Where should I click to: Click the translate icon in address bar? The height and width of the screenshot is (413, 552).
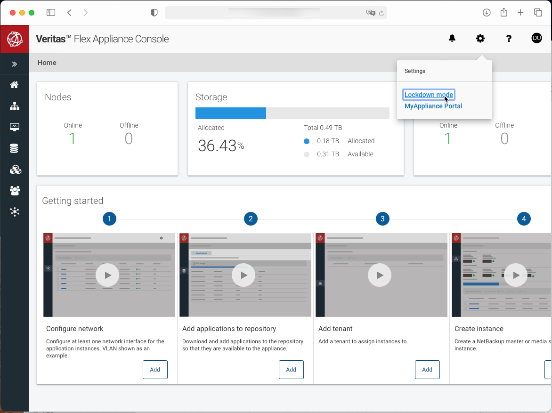pyautogui.click(x=371, y=13)
